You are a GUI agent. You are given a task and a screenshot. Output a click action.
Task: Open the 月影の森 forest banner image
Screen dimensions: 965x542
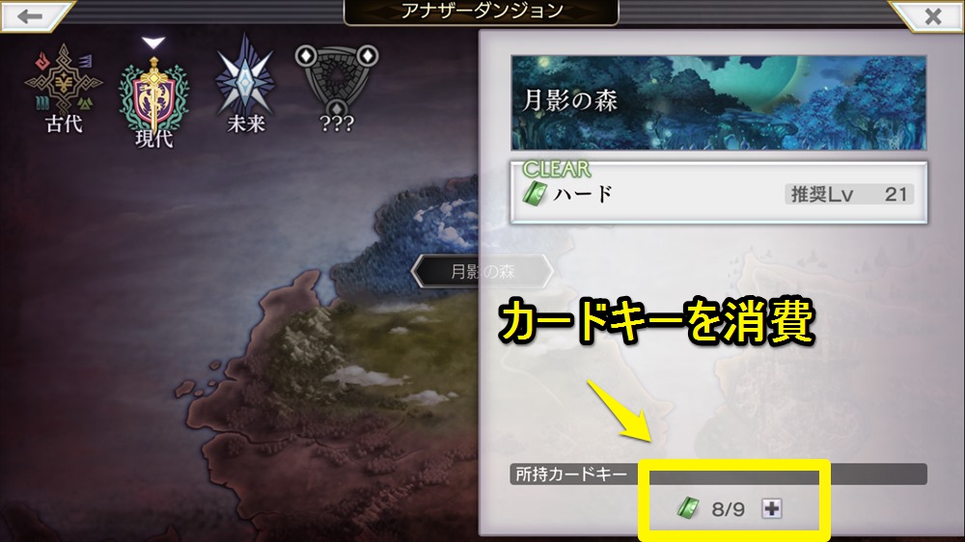point(718,103)
